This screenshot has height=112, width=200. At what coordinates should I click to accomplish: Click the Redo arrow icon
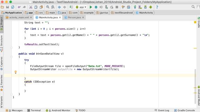[x=24, y=7]
